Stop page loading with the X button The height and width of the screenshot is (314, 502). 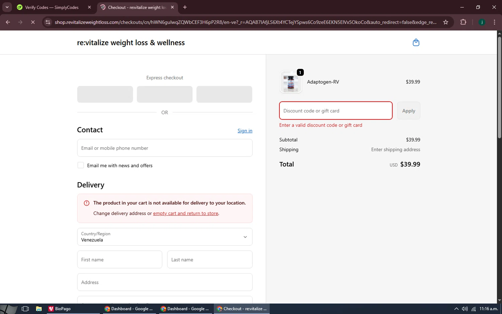(x=33, y=22)
